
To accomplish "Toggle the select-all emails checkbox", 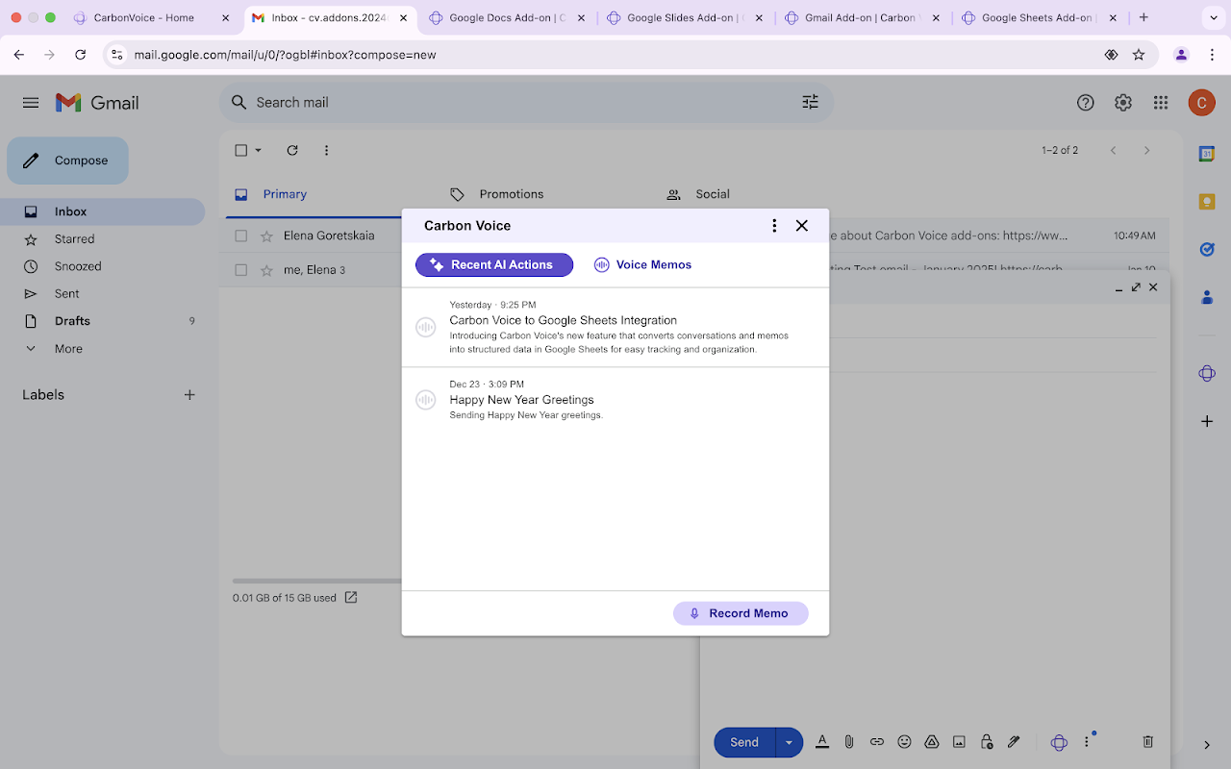I will coord(241,151).
